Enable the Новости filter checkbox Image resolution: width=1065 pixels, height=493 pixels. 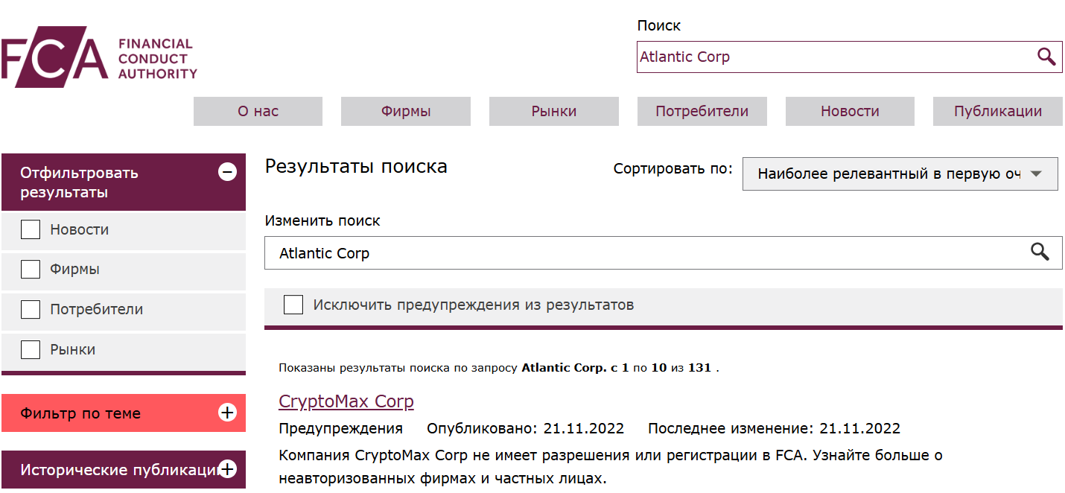pos(30,229)
